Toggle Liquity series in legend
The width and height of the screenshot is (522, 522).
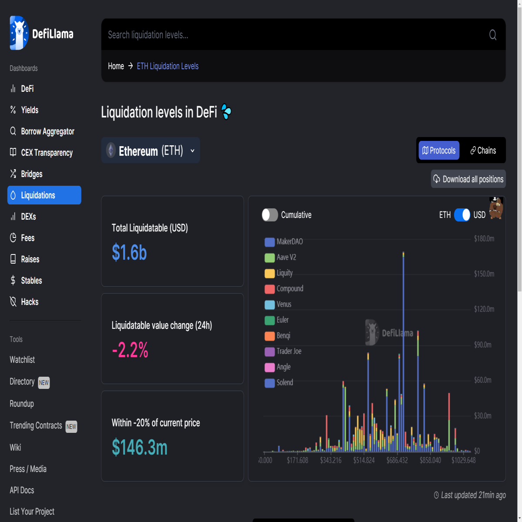(x=279, y=273)
